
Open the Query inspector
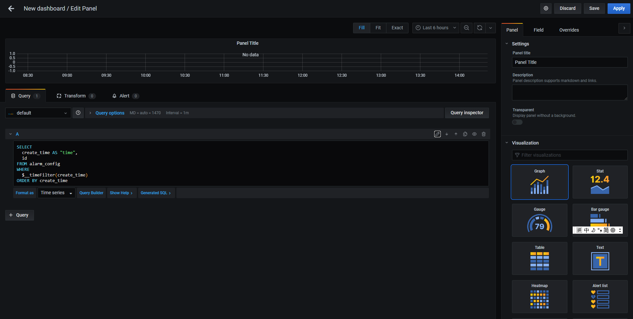467,113
